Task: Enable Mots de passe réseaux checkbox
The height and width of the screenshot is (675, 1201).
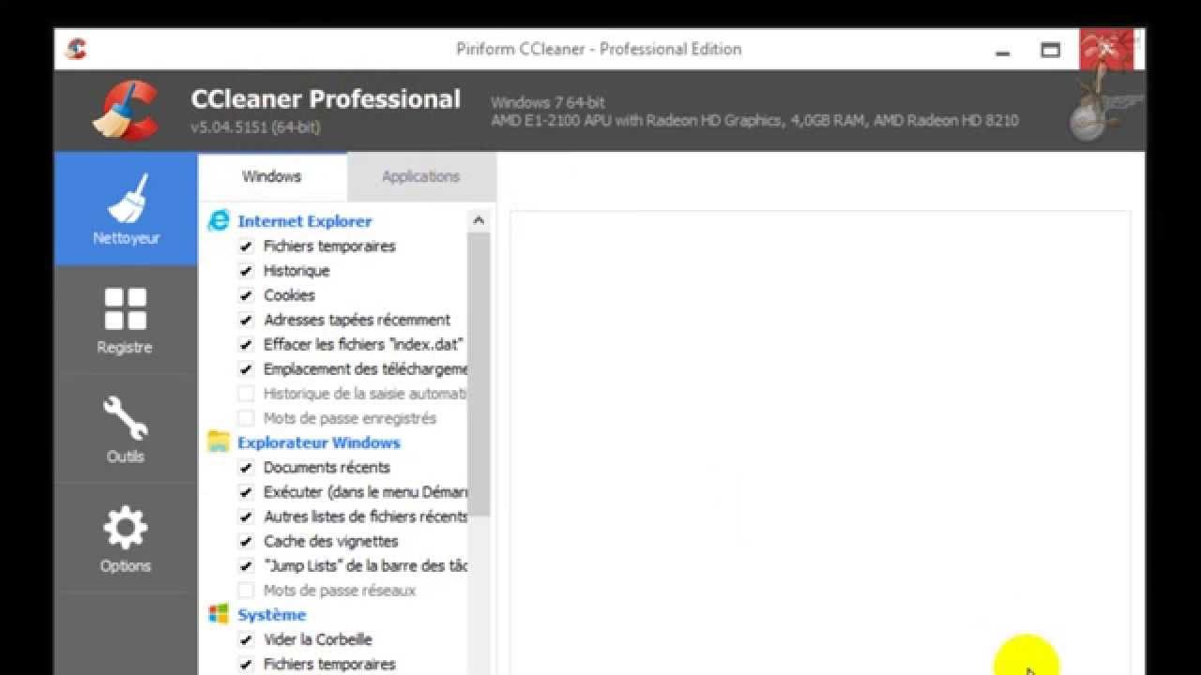Action: click(x=246, y=591)
